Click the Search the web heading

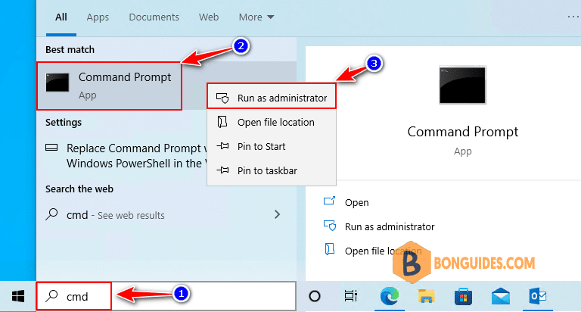[79, 189]
